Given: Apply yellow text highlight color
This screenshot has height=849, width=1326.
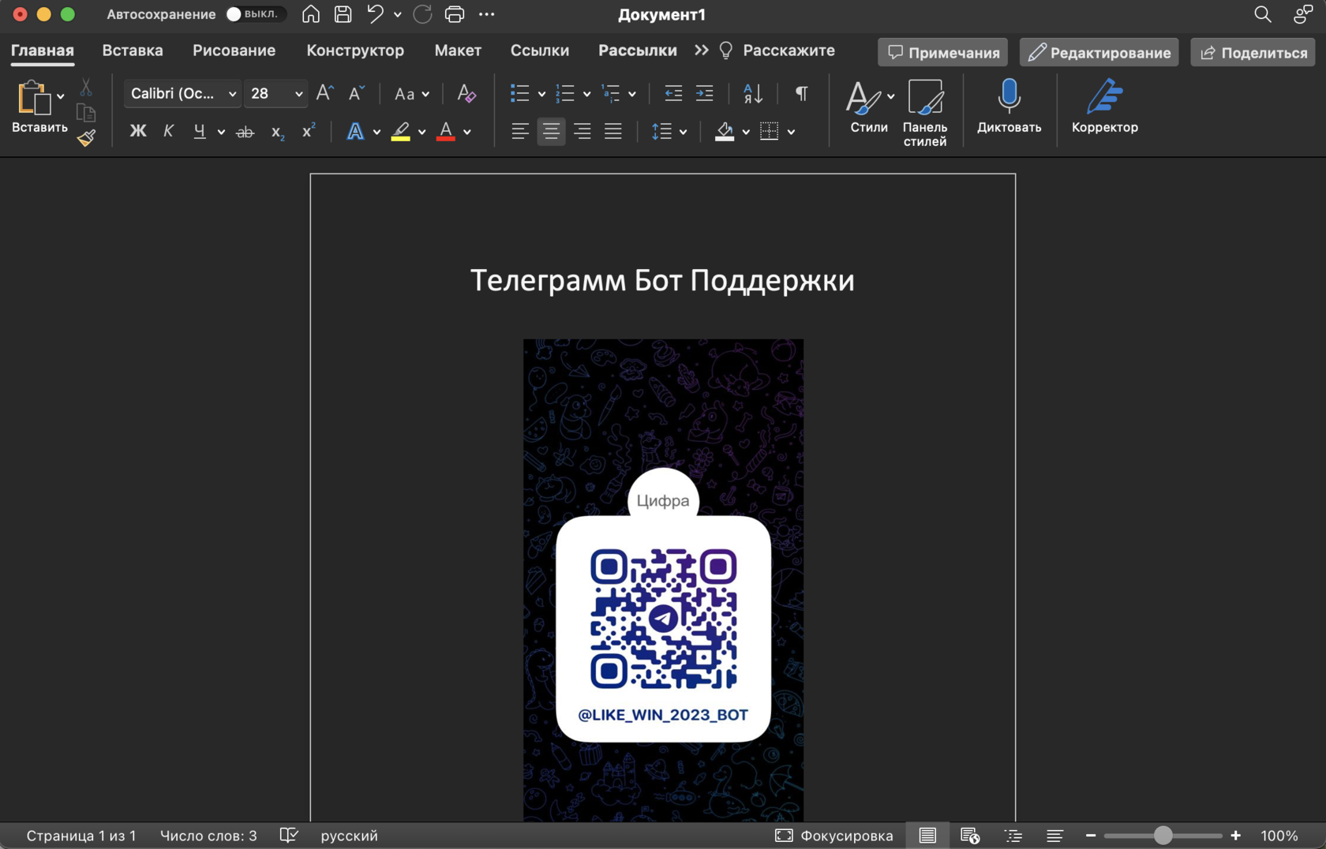Looking at the screenshot, I should [401, 132].
